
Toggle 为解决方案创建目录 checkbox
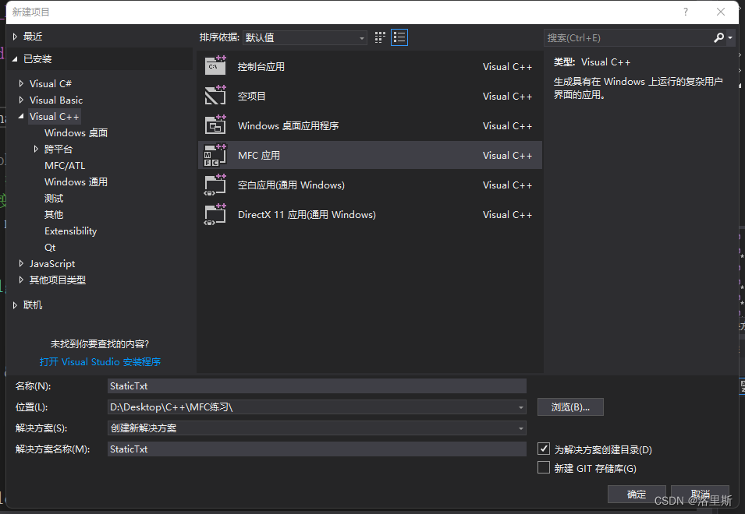click(x=544, y=449)
